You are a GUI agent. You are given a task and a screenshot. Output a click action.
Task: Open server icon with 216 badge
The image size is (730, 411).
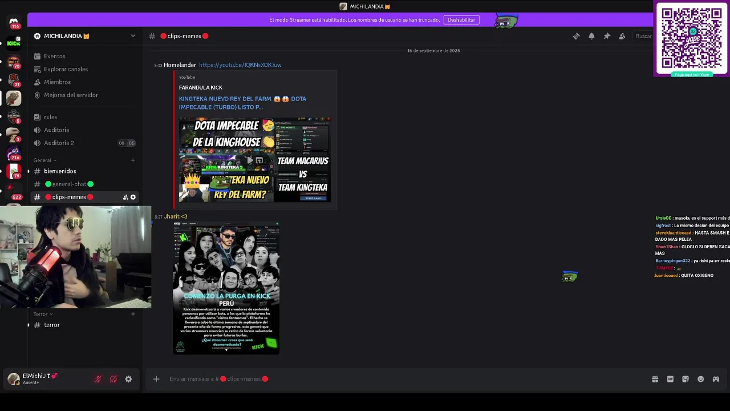point(14,153)
